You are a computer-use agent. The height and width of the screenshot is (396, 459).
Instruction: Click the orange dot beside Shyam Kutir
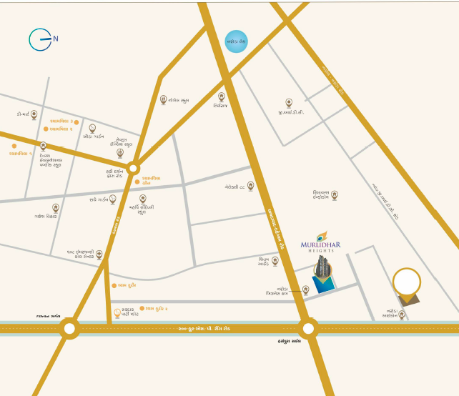(x=114, y=285)
